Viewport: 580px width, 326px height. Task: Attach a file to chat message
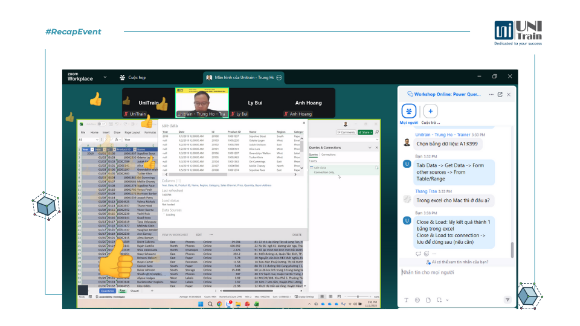428,300
